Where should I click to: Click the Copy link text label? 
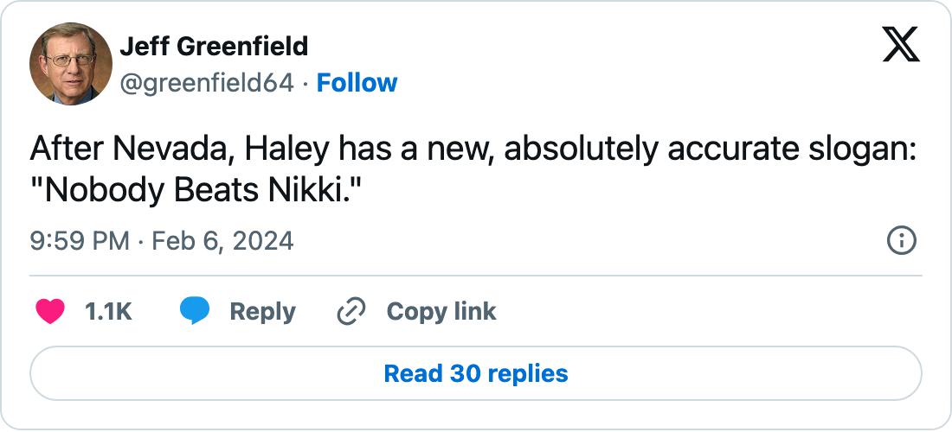coord(441,312)
